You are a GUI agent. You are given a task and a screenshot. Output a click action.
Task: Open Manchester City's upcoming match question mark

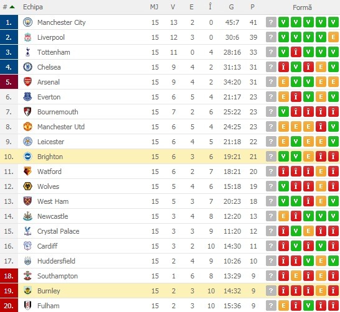click(271, 22)
